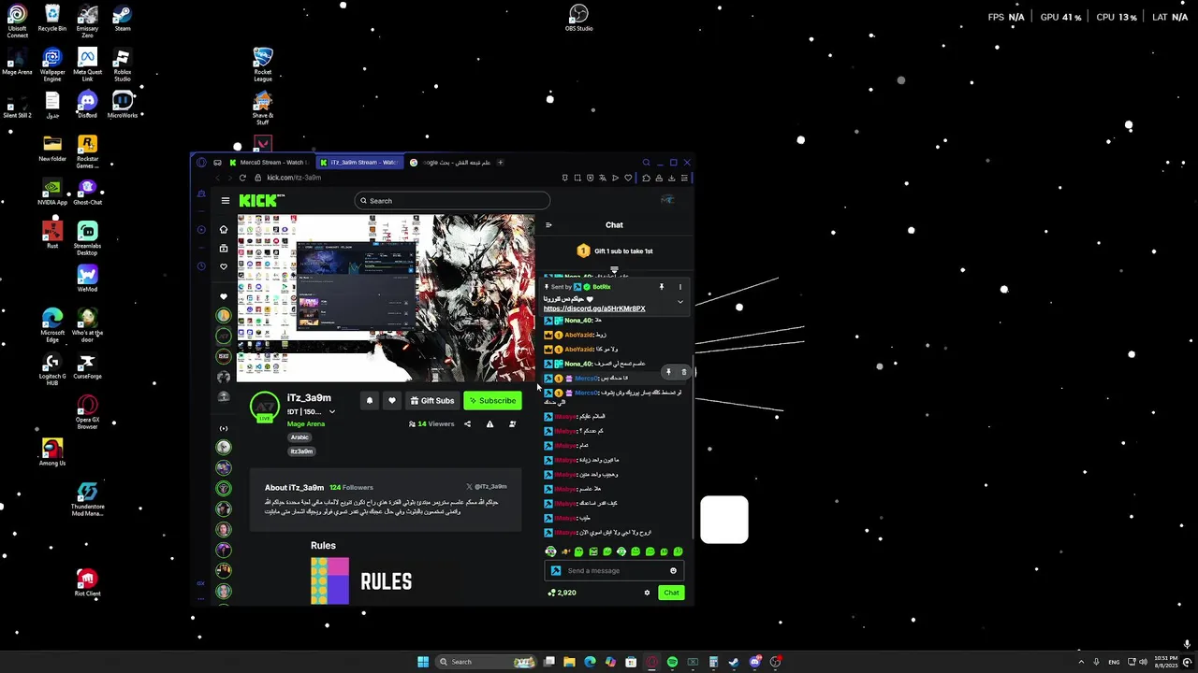This screenshot has height=673, width=1198.
Task: Select the Arabic language tag
Action: coord(299,437)
